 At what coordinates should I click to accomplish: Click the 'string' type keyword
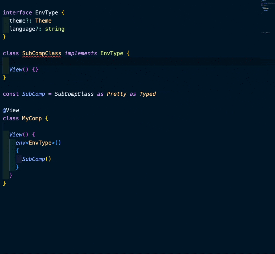55,29
